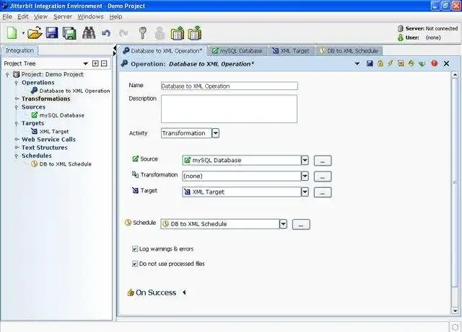The height and width of the screenshot is (332, 462).
Task: Save with the single floppy disk icon
Action: [52, 33]
